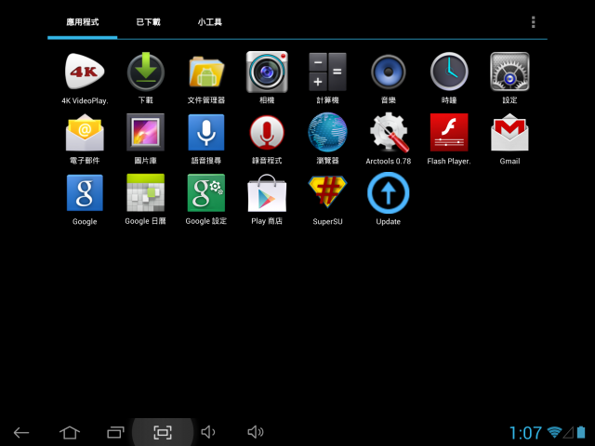Viewport: 595px width, 446px height.
Task: Switch to the Widgets (小工具) tab
Action: coord(209,22)
